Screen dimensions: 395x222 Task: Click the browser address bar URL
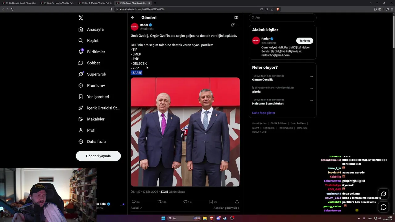[x=142, y=9]
